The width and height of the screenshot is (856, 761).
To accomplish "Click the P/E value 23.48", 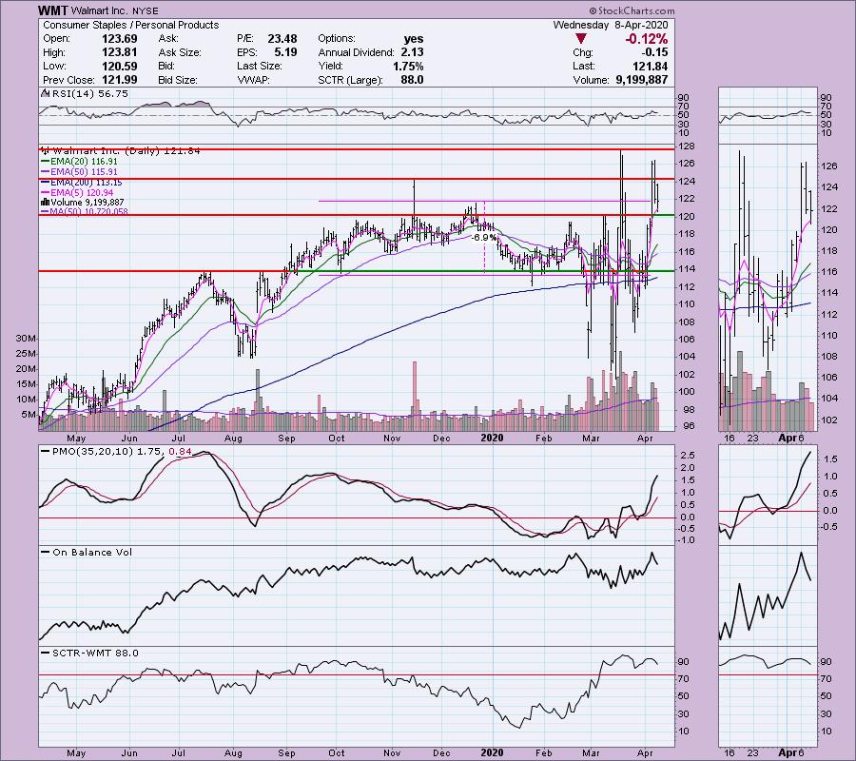I will pos(282,39).
